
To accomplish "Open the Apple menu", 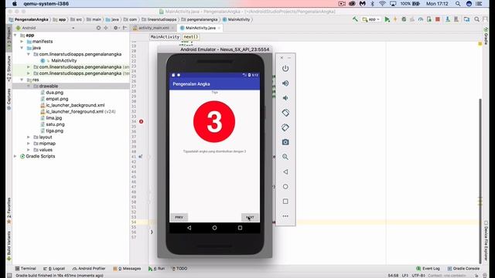I will coord(14,4).
